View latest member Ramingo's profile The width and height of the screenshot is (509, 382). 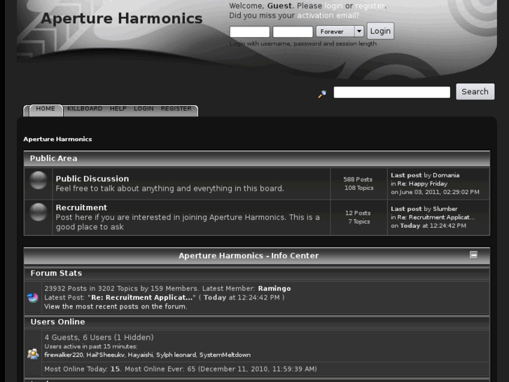point(274,288)
